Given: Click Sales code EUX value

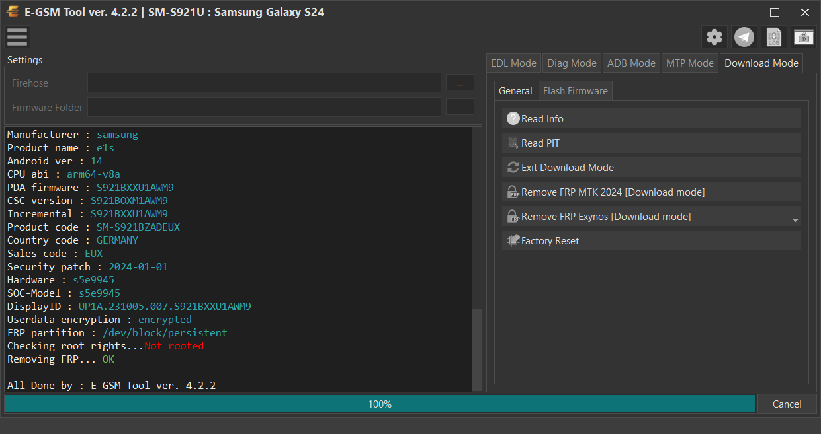Looking at the screenshot, I should point(93,254).
